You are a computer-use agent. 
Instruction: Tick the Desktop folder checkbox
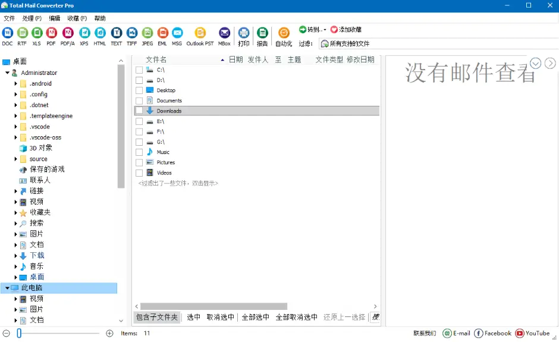pyautogui.click(x=139, y=90)
